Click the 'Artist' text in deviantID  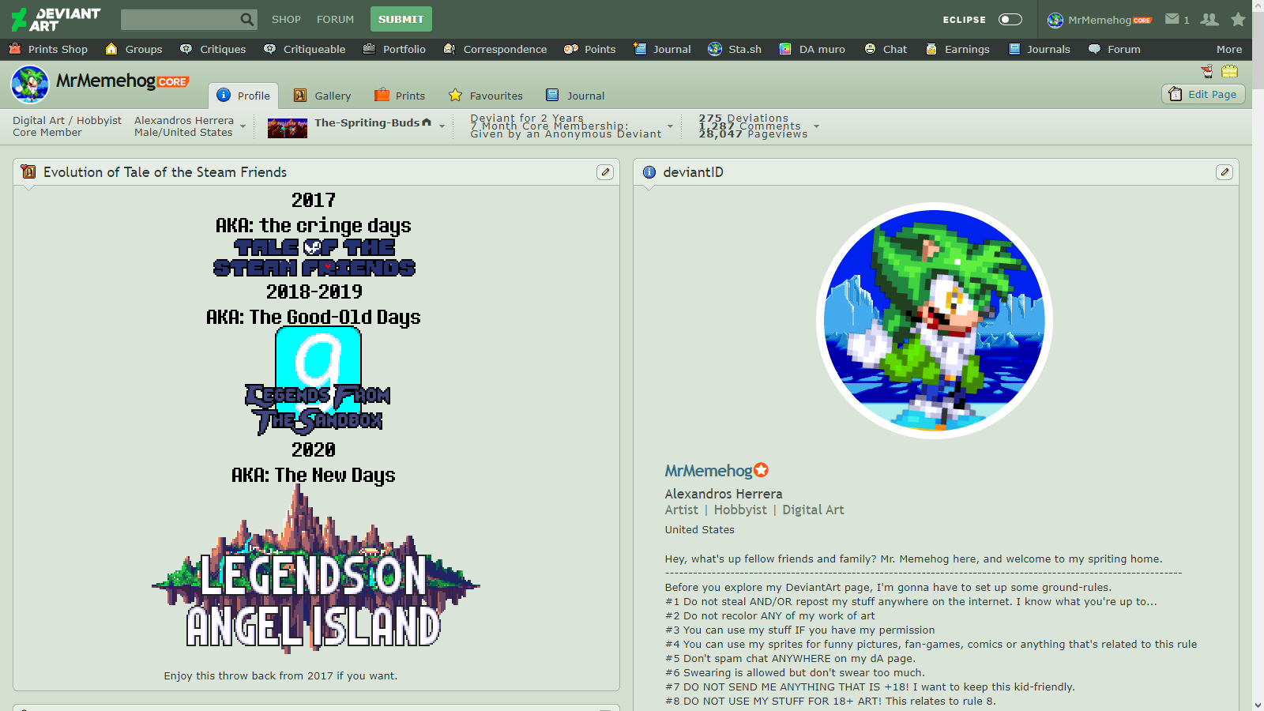pos(681,510)
